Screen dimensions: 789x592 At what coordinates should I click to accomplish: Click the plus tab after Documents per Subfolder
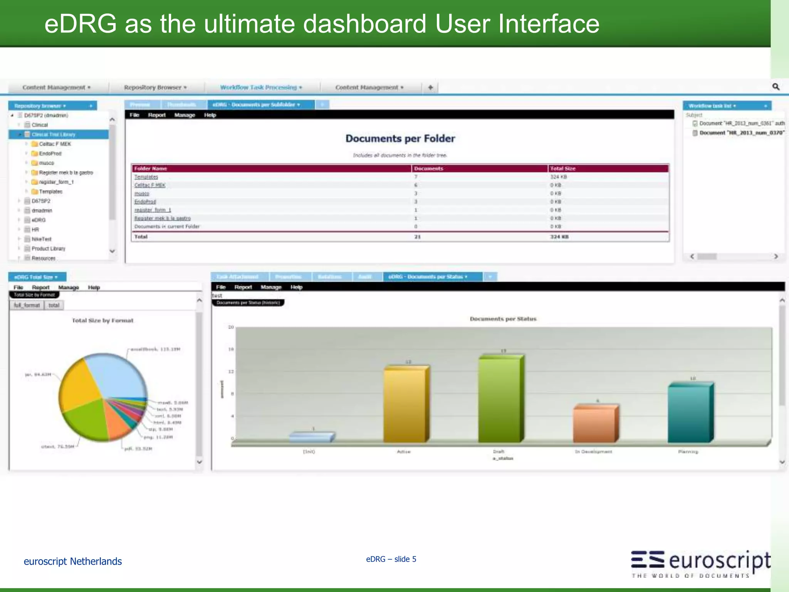(322, 104)
